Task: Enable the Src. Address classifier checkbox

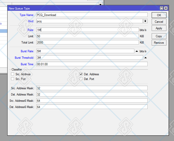Action: [13, 74]
